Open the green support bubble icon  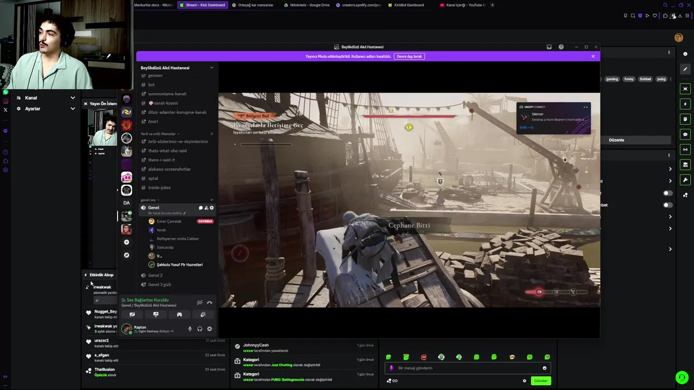[x=682, y=378]
